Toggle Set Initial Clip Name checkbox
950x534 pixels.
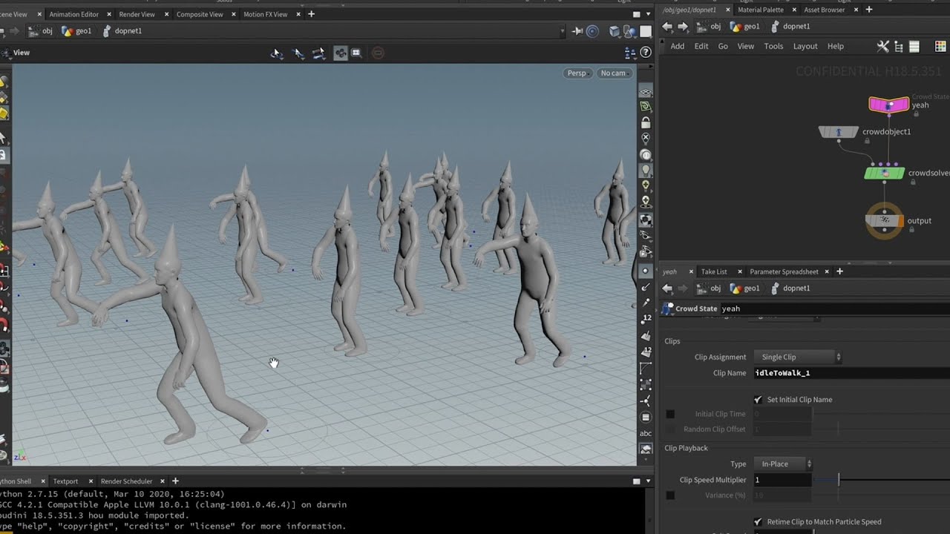[758, 400]
